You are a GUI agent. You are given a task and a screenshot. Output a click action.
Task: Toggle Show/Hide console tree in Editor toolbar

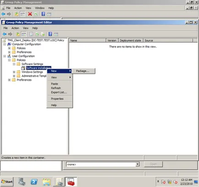pos(24,34)
